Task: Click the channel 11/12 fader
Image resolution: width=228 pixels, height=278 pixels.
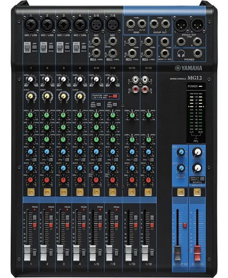Action: click(x=145, y=252)
